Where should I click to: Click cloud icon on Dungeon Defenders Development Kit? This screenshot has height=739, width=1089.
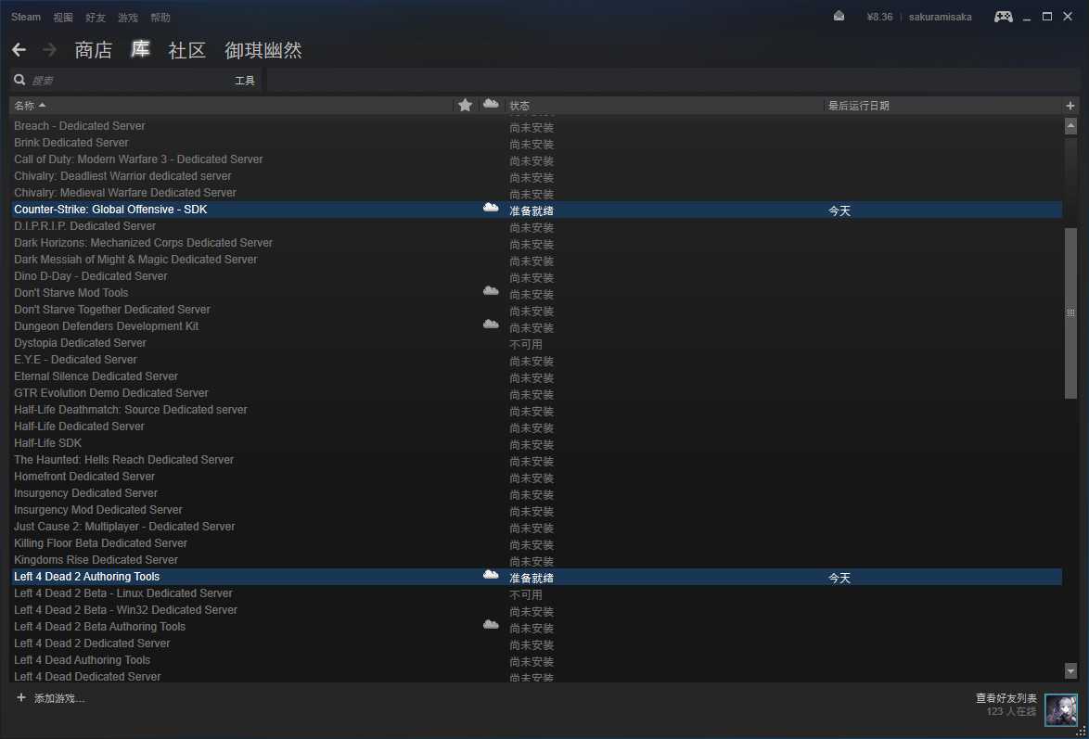tap(491, 325)
